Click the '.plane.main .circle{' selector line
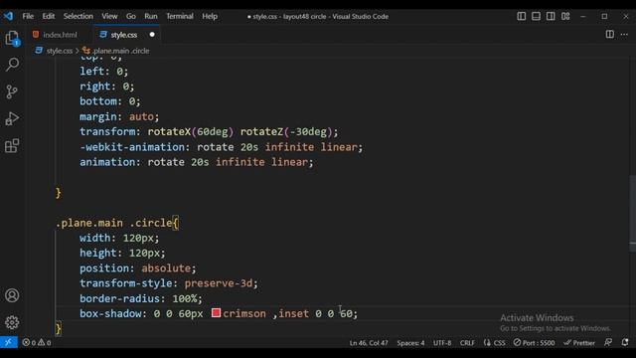Image resolution: width=636 pixels, height=358 pixels. [x=117, y=223]
